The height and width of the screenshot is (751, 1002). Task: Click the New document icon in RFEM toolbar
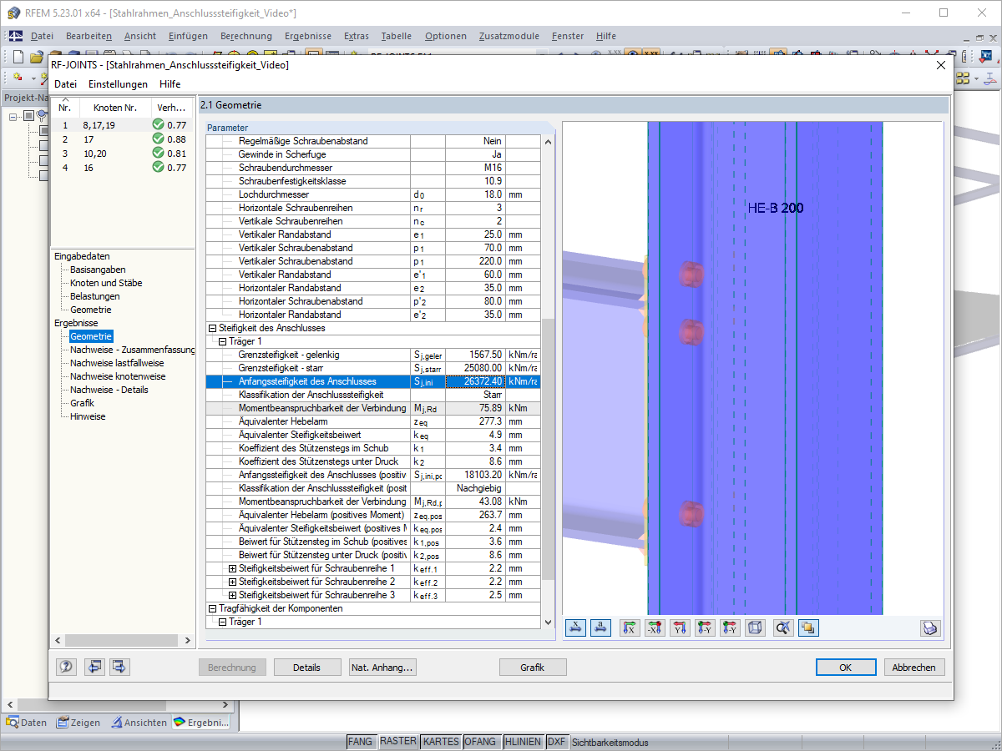tap(18, 57)
